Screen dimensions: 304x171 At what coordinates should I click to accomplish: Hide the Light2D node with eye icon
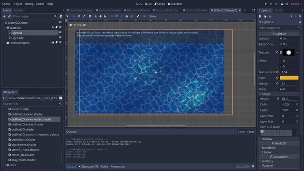tap(60, 32)
